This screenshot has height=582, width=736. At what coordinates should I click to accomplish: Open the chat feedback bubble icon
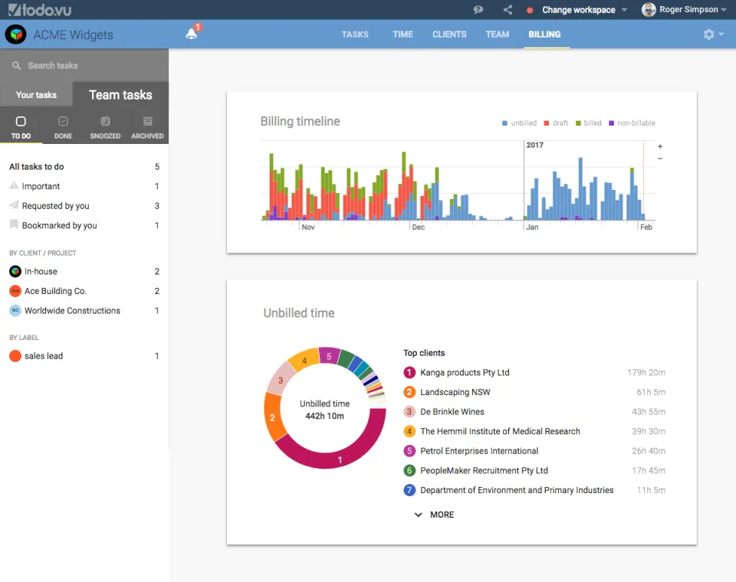(x=478, y=10)
